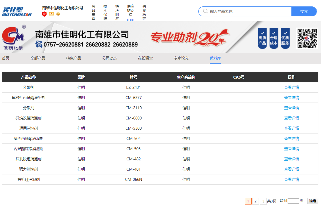Click grade cell CM-6377
This screenshot has height=208, width=321.
click(134, 98)
